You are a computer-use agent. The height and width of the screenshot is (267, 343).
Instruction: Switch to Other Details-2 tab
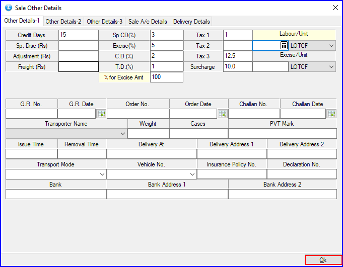pos(63,22)
